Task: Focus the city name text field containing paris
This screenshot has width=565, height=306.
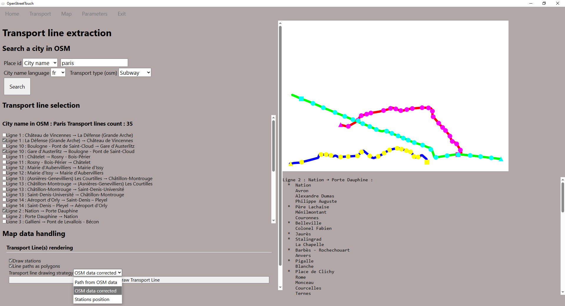Action: click(94, 63)
